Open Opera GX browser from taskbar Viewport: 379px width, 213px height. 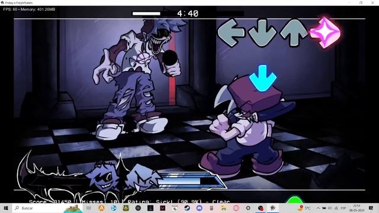click(236, 208)
